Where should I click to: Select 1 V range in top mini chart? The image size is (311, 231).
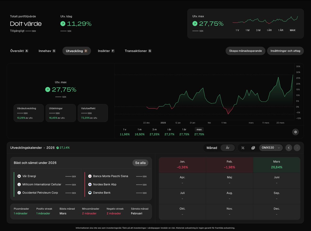pyautogui.click(x=237, y=30)
